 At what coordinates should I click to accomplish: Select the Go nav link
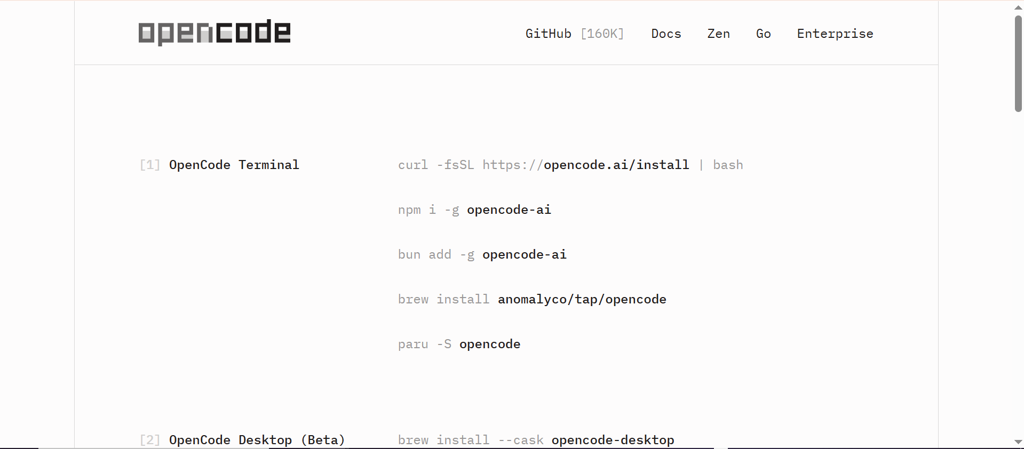tap(763, 34)
